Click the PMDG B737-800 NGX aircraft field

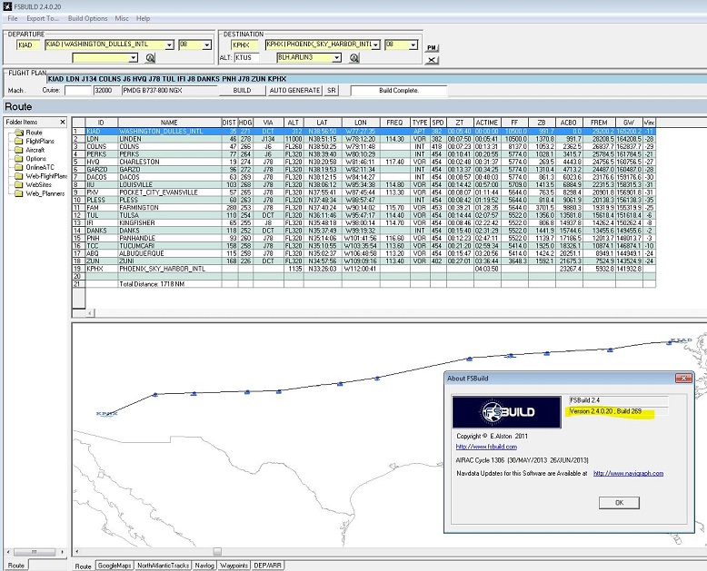[169, 91]
